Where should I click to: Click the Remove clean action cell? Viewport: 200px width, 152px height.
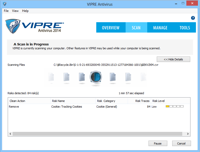click(14, 107)
